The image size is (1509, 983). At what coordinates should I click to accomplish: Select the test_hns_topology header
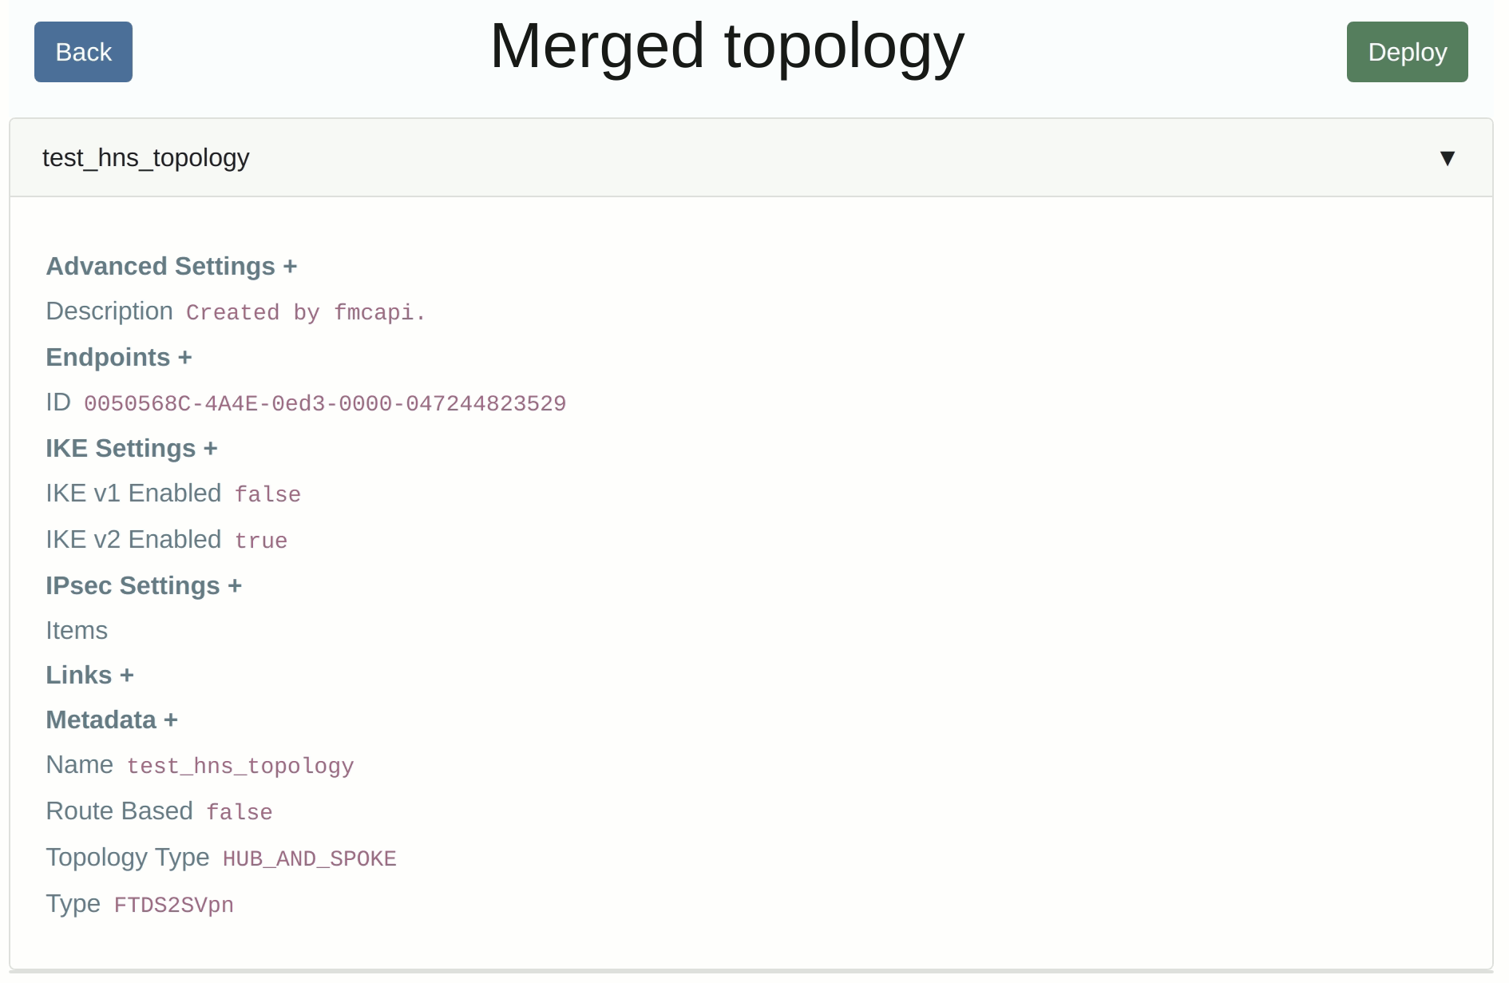(x=146, y=157)
